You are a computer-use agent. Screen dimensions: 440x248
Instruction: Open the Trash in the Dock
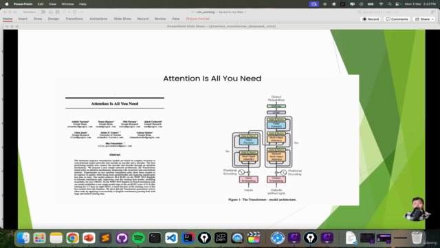coord(417,238)
